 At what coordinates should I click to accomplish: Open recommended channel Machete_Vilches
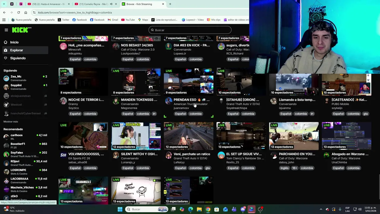pos(25,189)
